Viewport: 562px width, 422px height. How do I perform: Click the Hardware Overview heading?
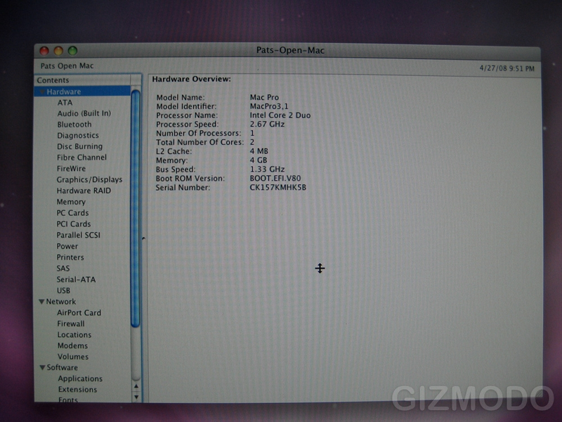191,79
